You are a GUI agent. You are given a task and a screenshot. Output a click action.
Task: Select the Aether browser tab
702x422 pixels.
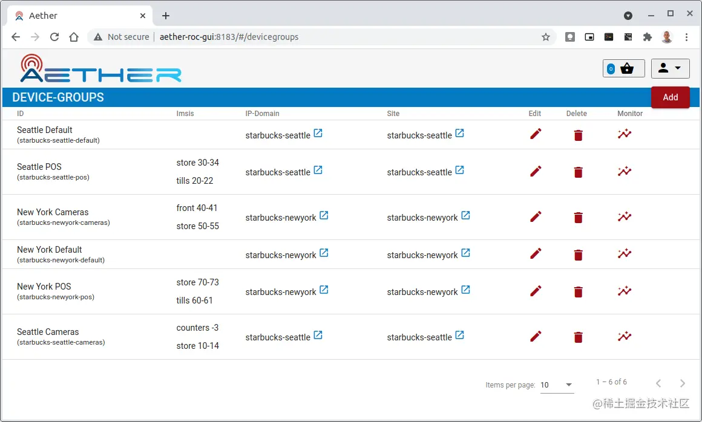click(x=80, y=16)
